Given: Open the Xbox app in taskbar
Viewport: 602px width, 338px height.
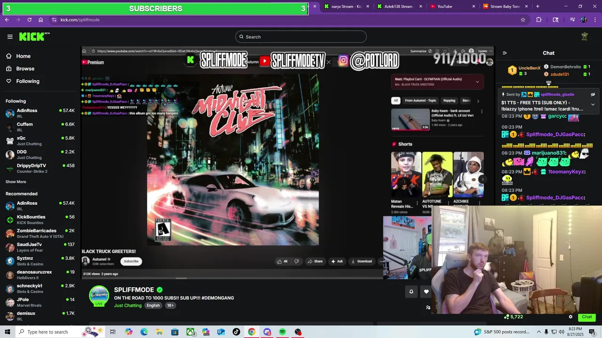Looking at the screenshot, I should 190,332.
